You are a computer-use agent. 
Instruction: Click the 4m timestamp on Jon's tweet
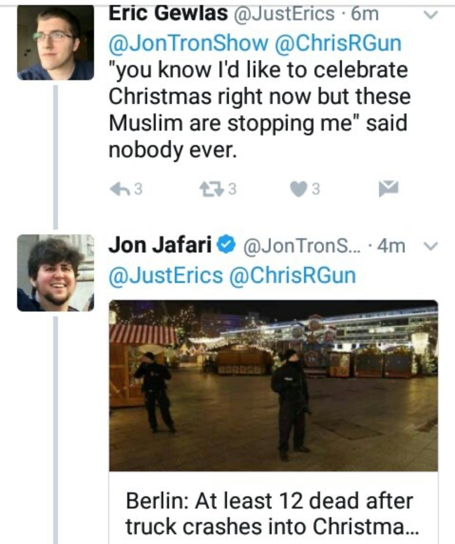pyautogui.click(x=391, y=246)
